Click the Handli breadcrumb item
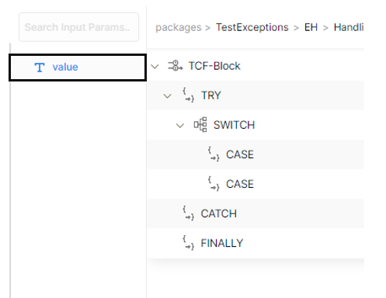386x298 pixels. tap(349, 27)
